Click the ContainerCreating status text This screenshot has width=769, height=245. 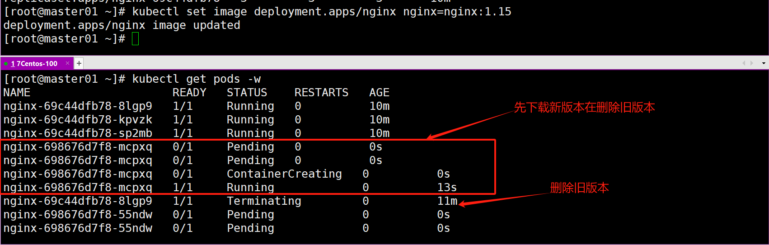tap(284, 174)
